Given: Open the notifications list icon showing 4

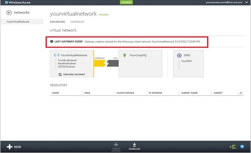Looking at the screenshot, I should pyautogui.click(x=233, y=147).
